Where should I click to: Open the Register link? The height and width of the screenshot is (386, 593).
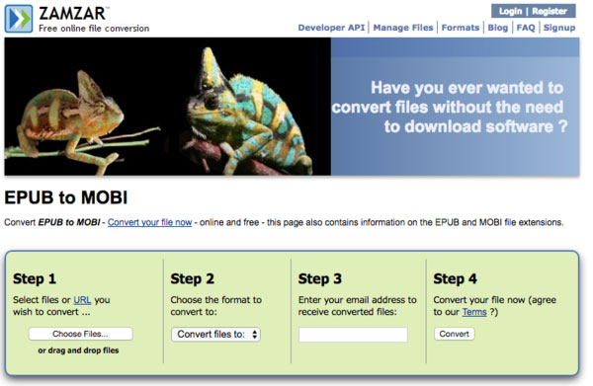click(550, 11)
